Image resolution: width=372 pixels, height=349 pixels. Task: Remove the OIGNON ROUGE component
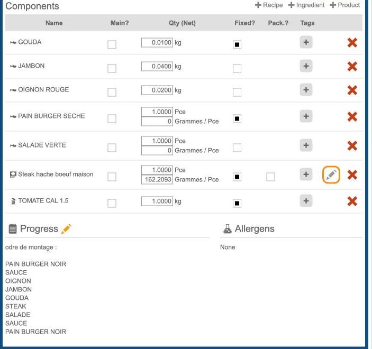[352, 90]
